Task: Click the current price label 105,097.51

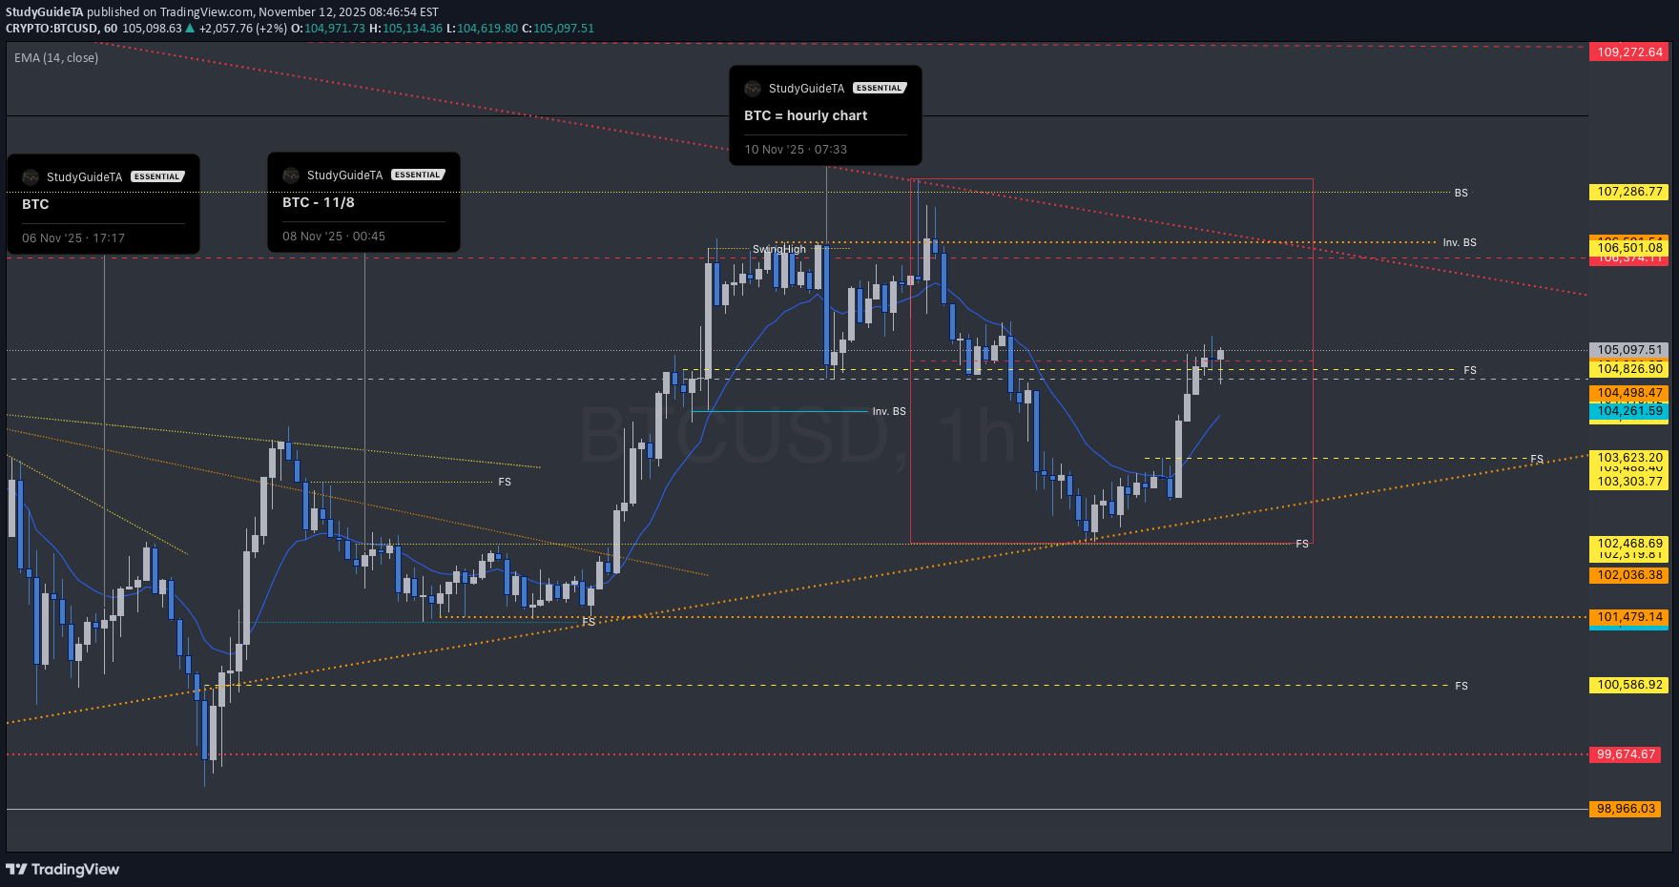Action: pyautogui.click(x=1629, y=350)
